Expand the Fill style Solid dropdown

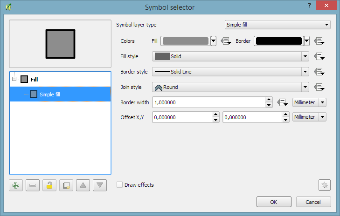(230, 56)
